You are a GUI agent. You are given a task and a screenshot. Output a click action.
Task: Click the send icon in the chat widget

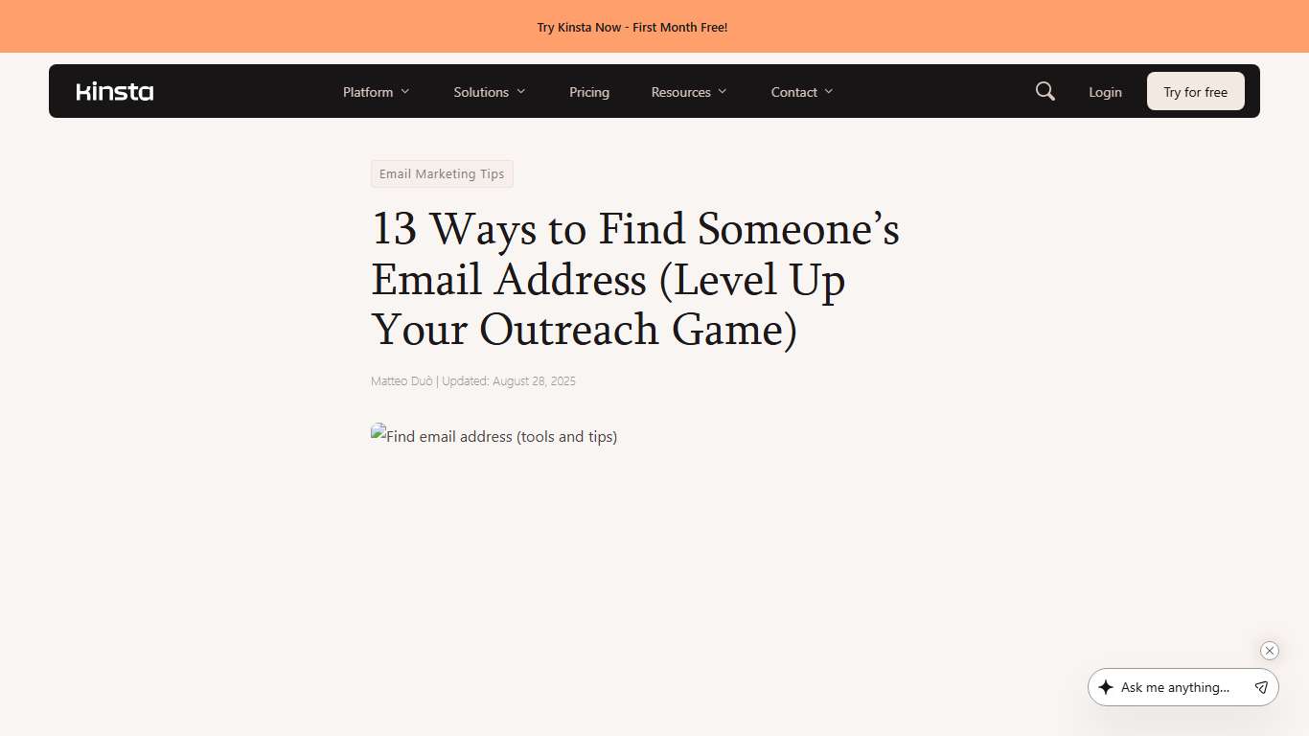point(1261,687)
